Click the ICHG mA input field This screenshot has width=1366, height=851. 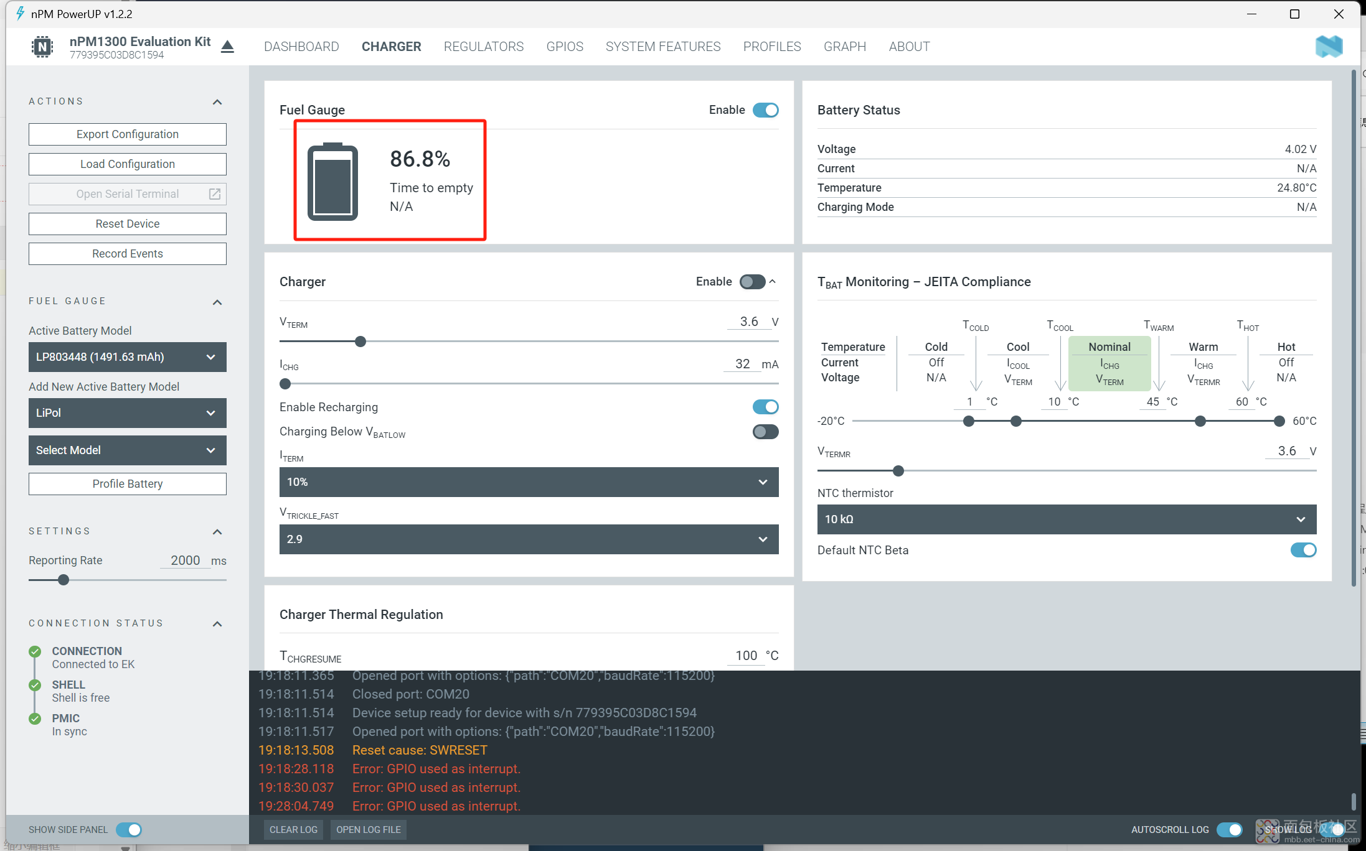(742, 364)
